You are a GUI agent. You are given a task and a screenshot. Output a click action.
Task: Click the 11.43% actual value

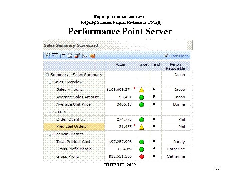[124, 149]
